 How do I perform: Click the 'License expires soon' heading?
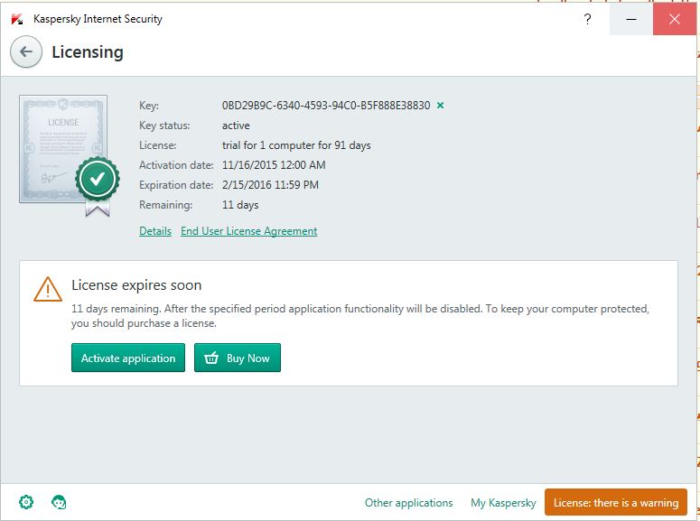136,285
